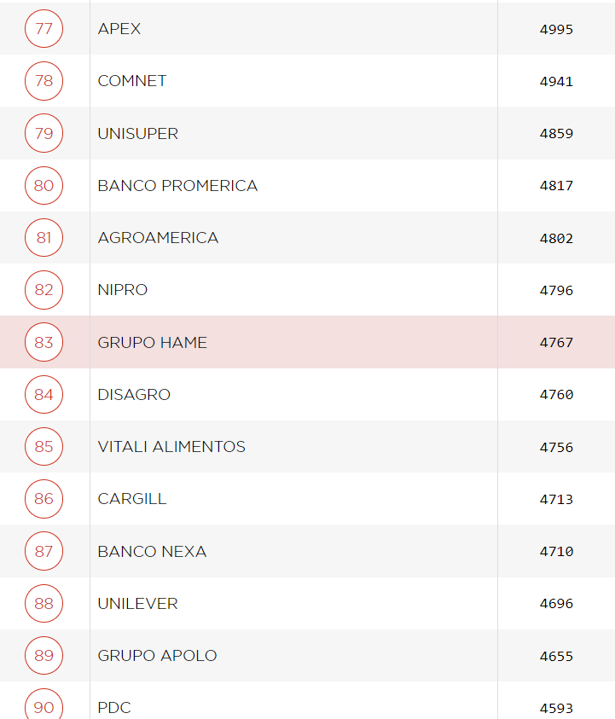615x719 pixels.
Task: Select the rank 78 circle badge
Action: click(44, 81)
